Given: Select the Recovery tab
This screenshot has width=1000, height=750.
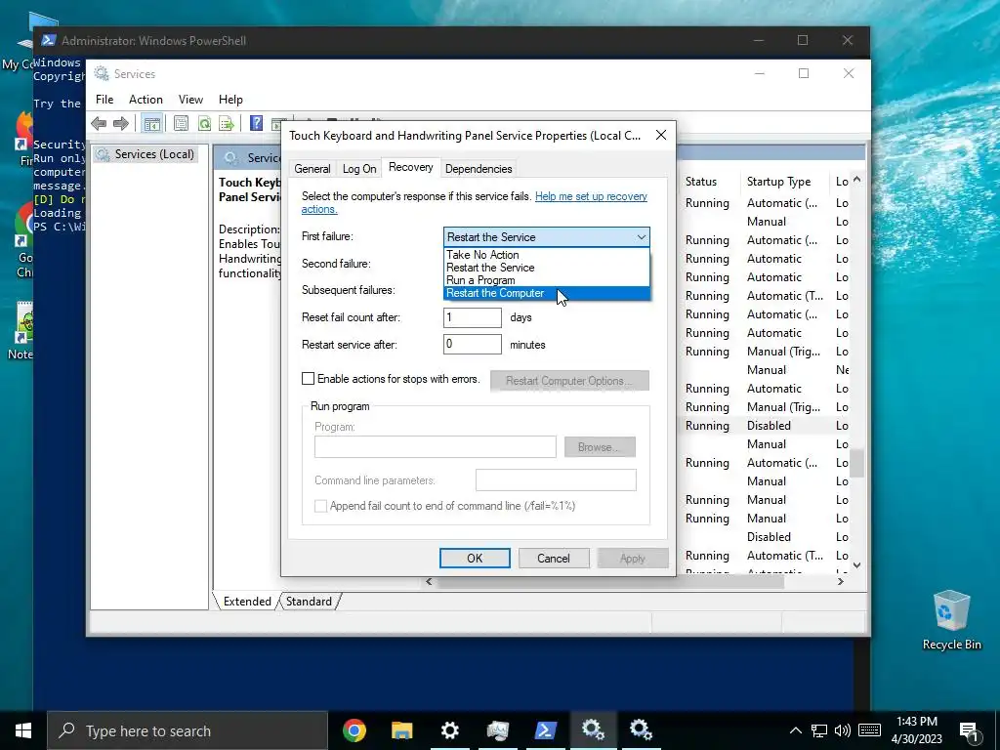Looking at the screenshot, I should click(x=411, y=167).
